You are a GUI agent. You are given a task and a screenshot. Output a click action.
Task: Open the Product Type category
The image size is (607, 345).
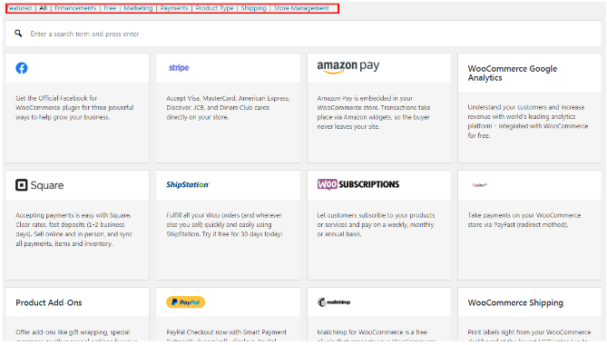pos(214,8)
